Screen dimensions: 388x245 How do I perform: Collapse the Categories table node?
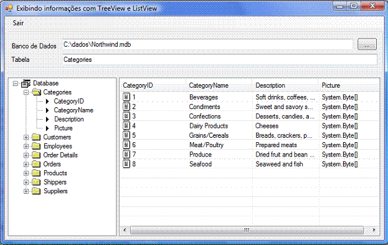tap(26, 92)
